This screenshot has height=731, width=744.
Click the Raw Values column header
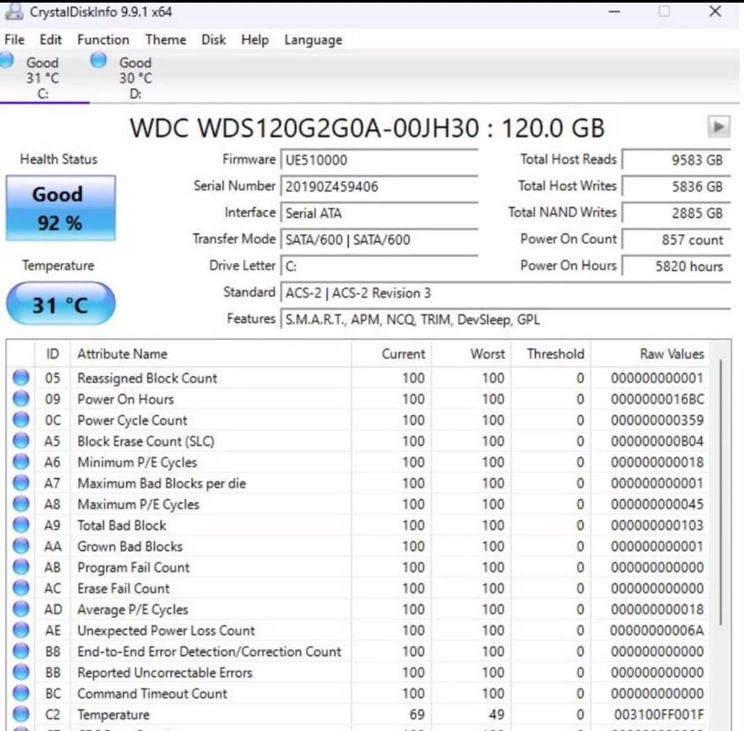650,354
